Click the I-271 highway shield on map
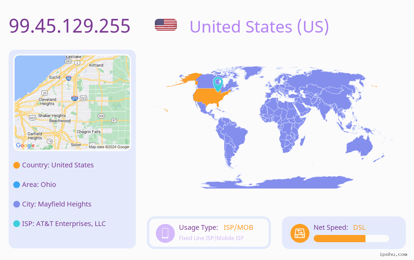Viewport: 414px width, 260px height. [x=75, y=98]
